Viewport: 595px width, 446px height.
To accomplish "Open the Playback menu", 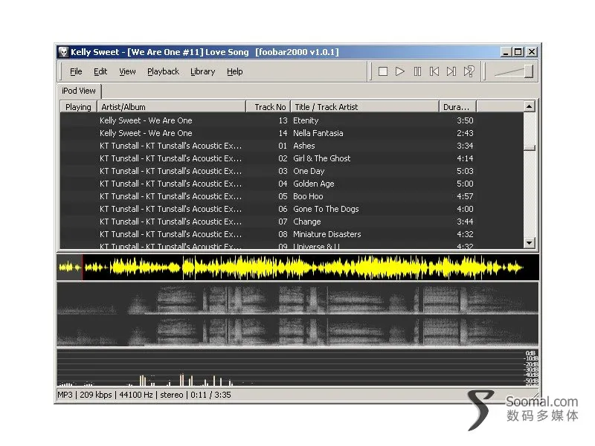I will (163, 71).
